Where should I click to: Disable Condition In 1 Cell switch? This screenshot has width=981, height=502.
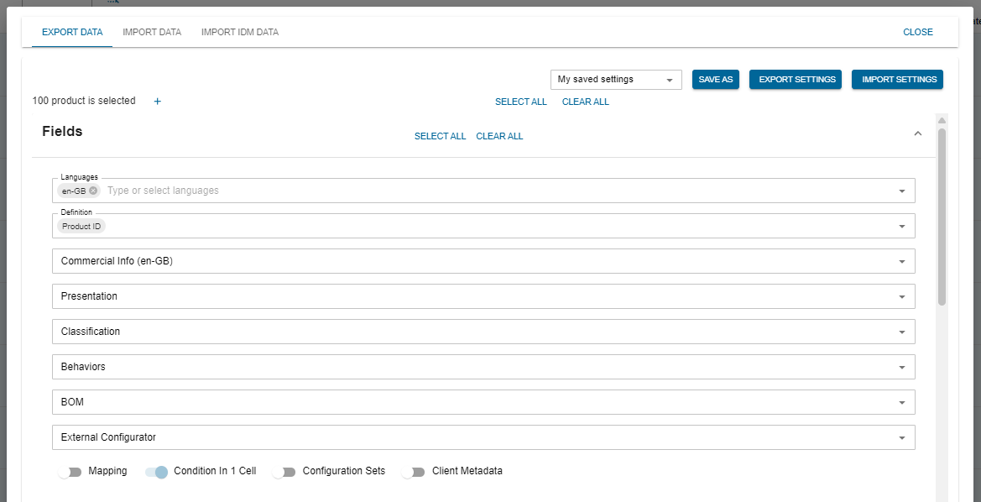tap(156, 472)
